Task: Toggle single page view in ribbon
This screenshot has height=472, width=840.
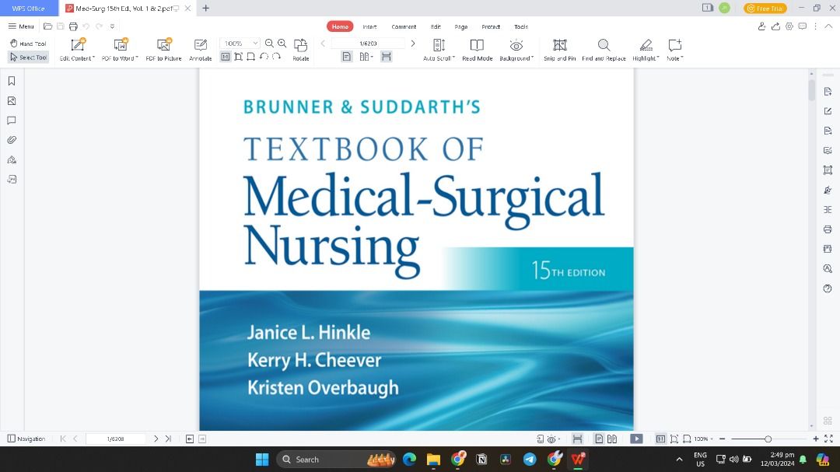Action: pyautogui.click(x=347, y=57)
